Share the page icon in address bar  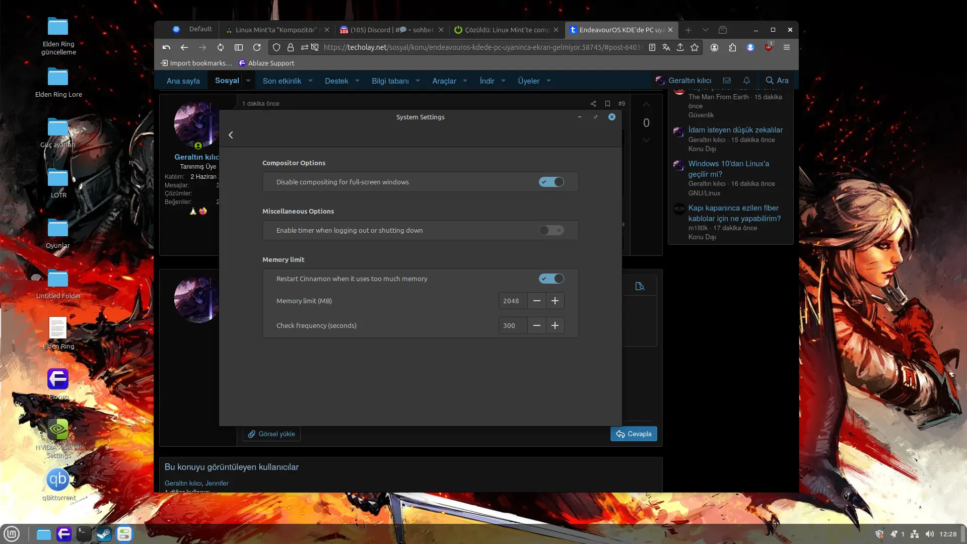(x=680, y=47)
